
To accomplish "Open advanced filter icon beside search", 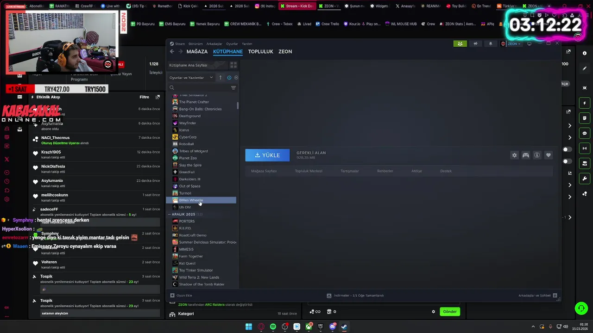I will tap(233, 87).
